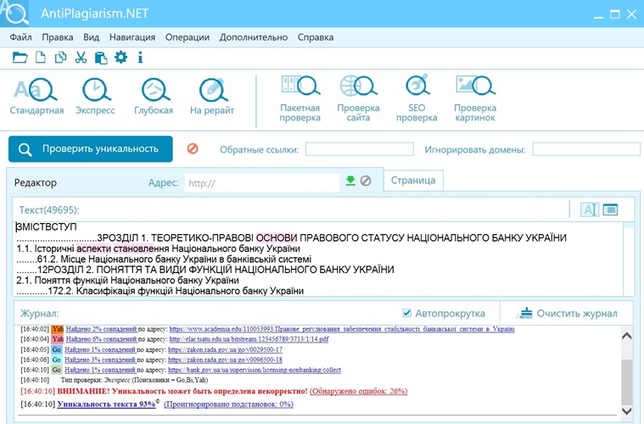Switch to text edit mode icon

(590, 209)
